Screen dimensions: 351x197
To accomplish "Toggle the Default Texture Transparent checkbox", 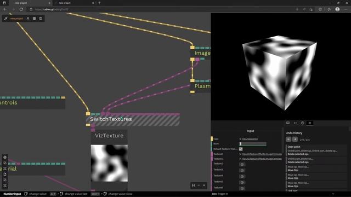I will tap(241, 149).
